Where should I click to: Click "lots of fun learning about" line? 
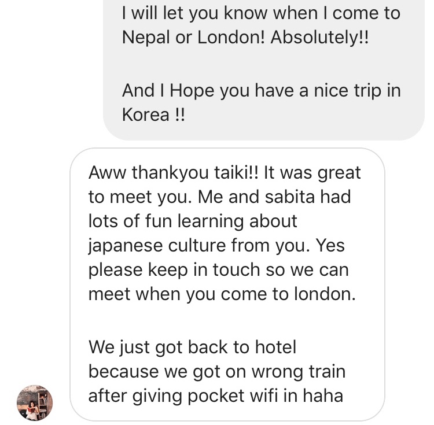click(193, 221)
